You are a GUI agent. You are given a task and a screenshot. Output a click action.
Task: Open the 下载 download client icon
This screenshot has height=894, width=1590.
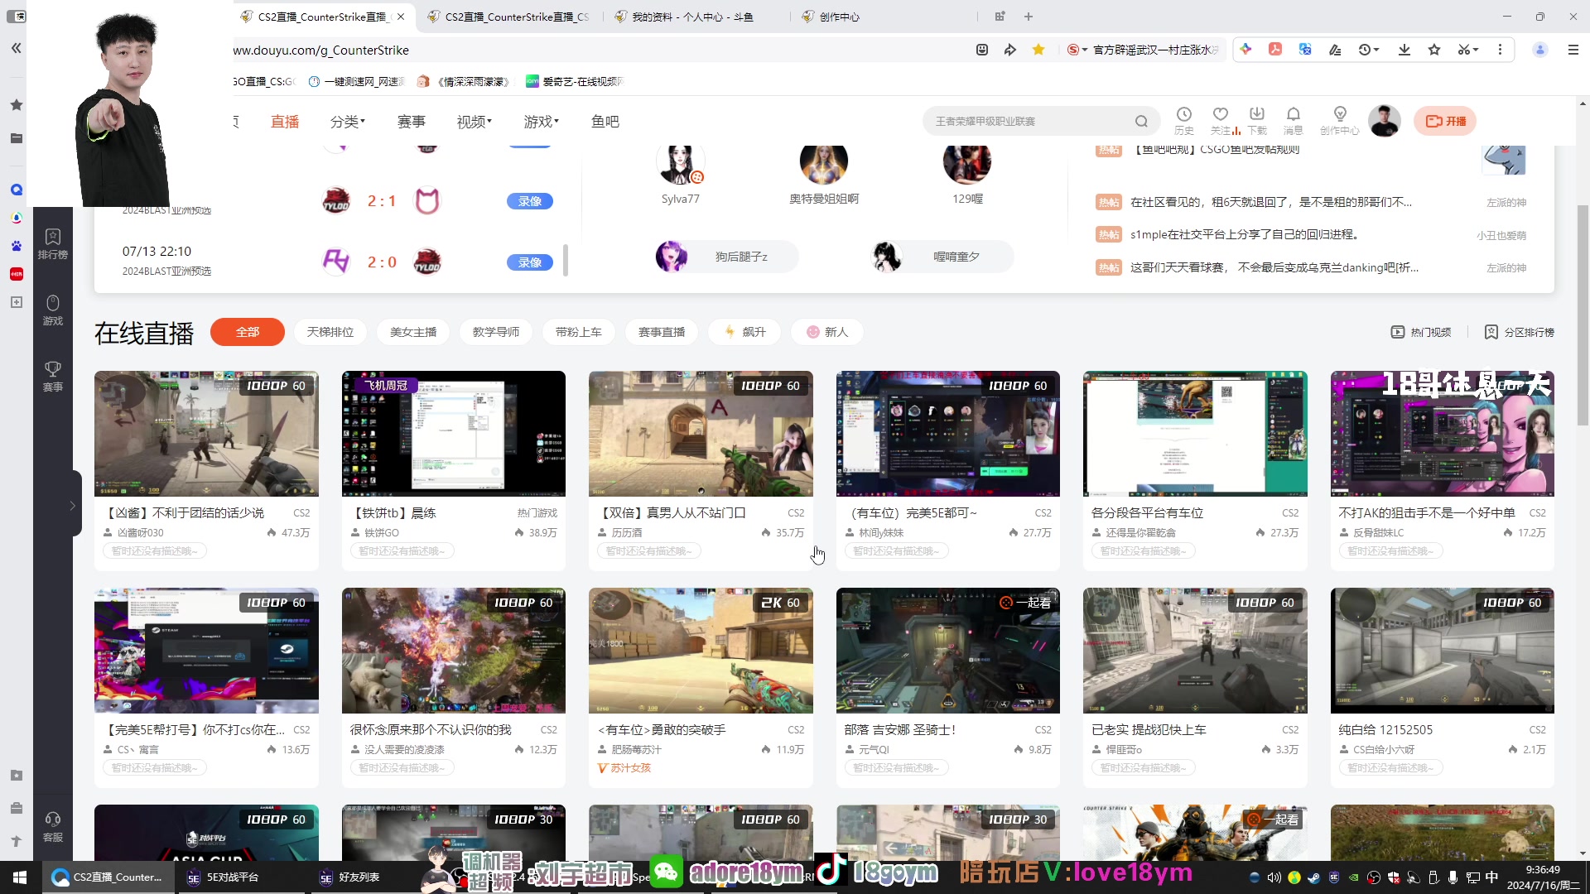1257,121
